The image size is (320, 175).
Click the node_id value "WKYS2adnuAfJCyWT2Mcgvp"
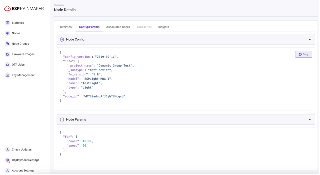(104, 96)
